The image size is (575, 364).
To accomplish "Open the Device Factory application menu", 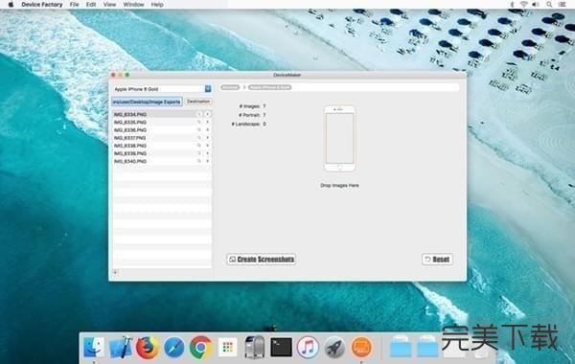I will point(42,5).
